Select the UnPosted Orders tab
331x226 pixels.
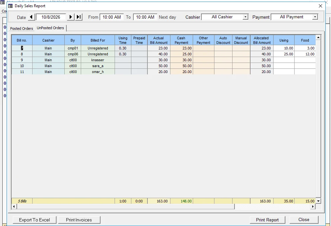pos(51,28)
